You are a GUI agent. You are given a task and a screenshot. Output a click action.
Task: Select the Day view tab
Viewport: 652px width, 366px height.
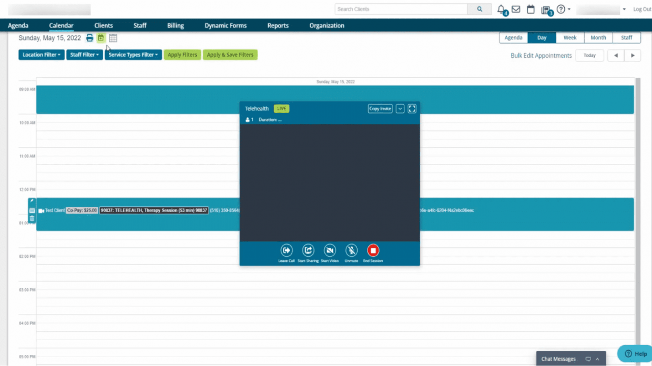[542, 38]
